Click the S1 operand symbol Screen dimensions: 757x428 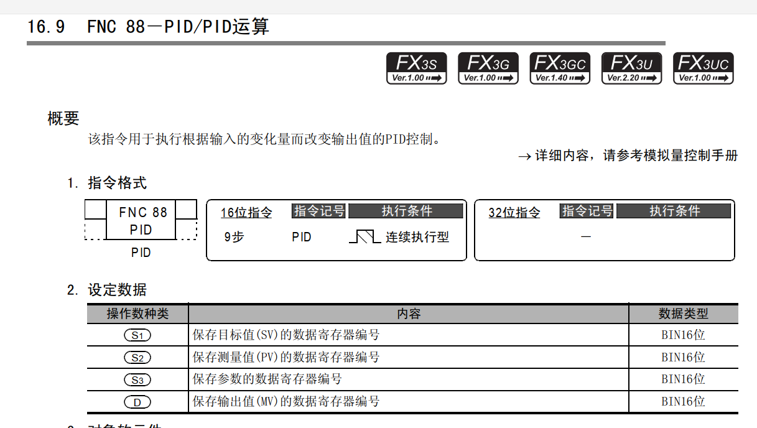(137, 335)
